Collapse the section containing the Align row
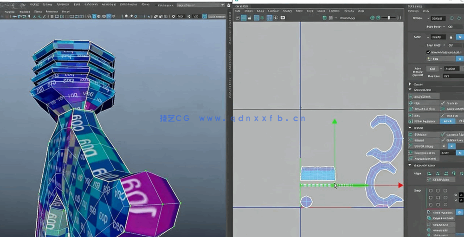464x237 pixels. point(410,166)
